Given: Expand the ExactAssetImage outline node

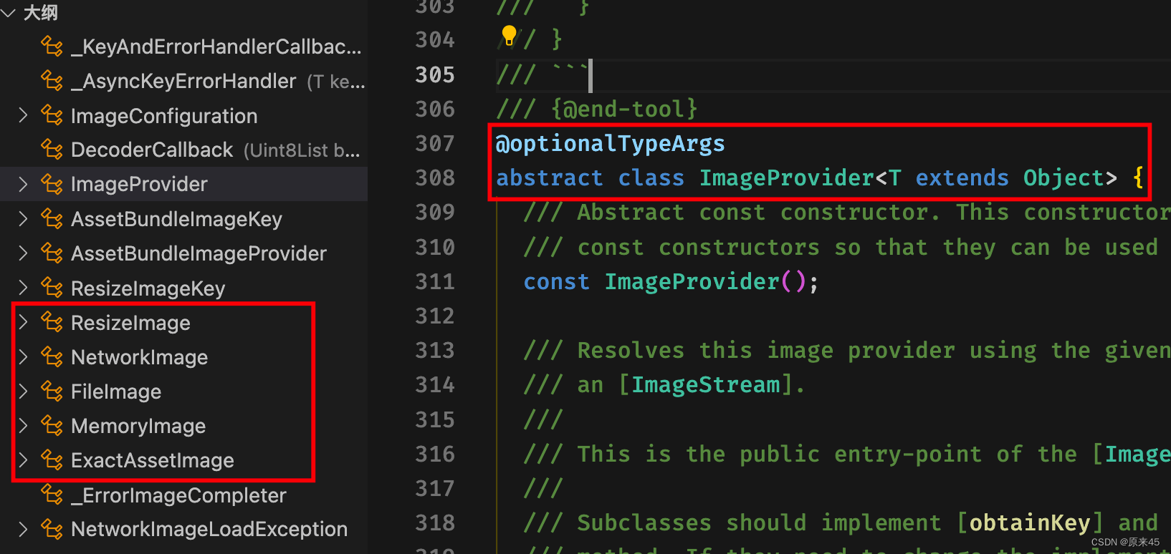Looking at the screenshot, I should (x=23, y=460).
